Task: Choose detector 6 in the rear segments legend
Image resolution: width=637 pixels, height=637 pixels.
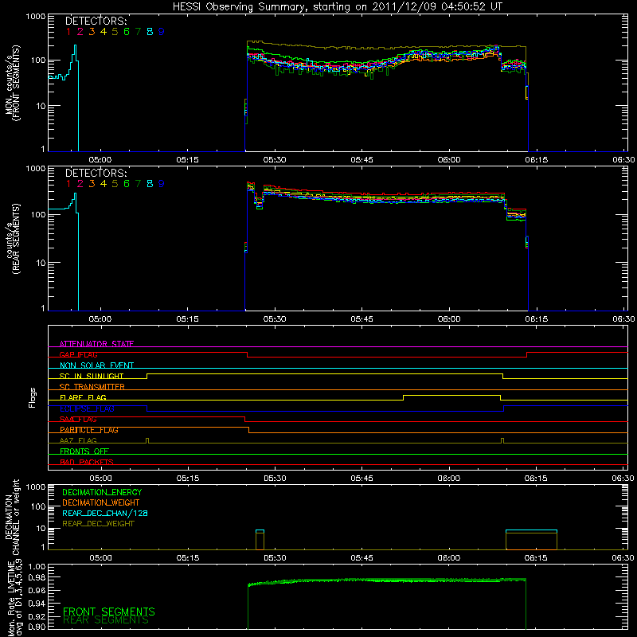Action: point(127,184)
